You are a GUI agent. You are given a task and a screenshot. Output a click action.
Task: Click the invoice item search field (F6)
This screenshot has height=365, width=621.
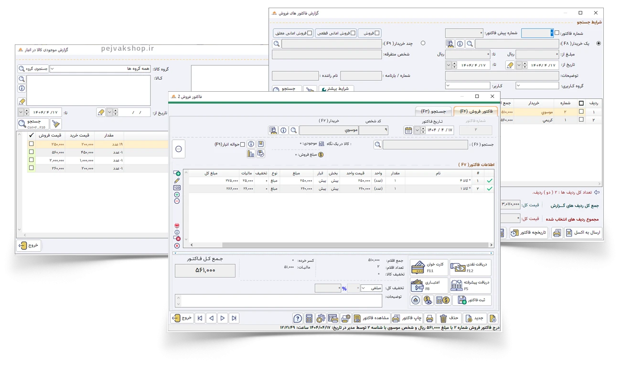[x=425, y=145]
